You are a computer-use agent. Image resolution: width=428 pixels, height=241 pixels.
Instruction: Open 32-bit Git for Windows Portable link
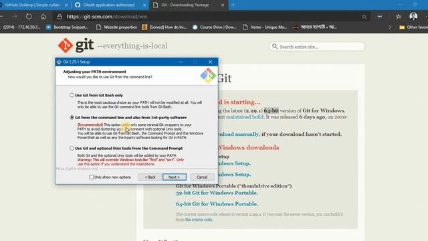click(217, 193)
